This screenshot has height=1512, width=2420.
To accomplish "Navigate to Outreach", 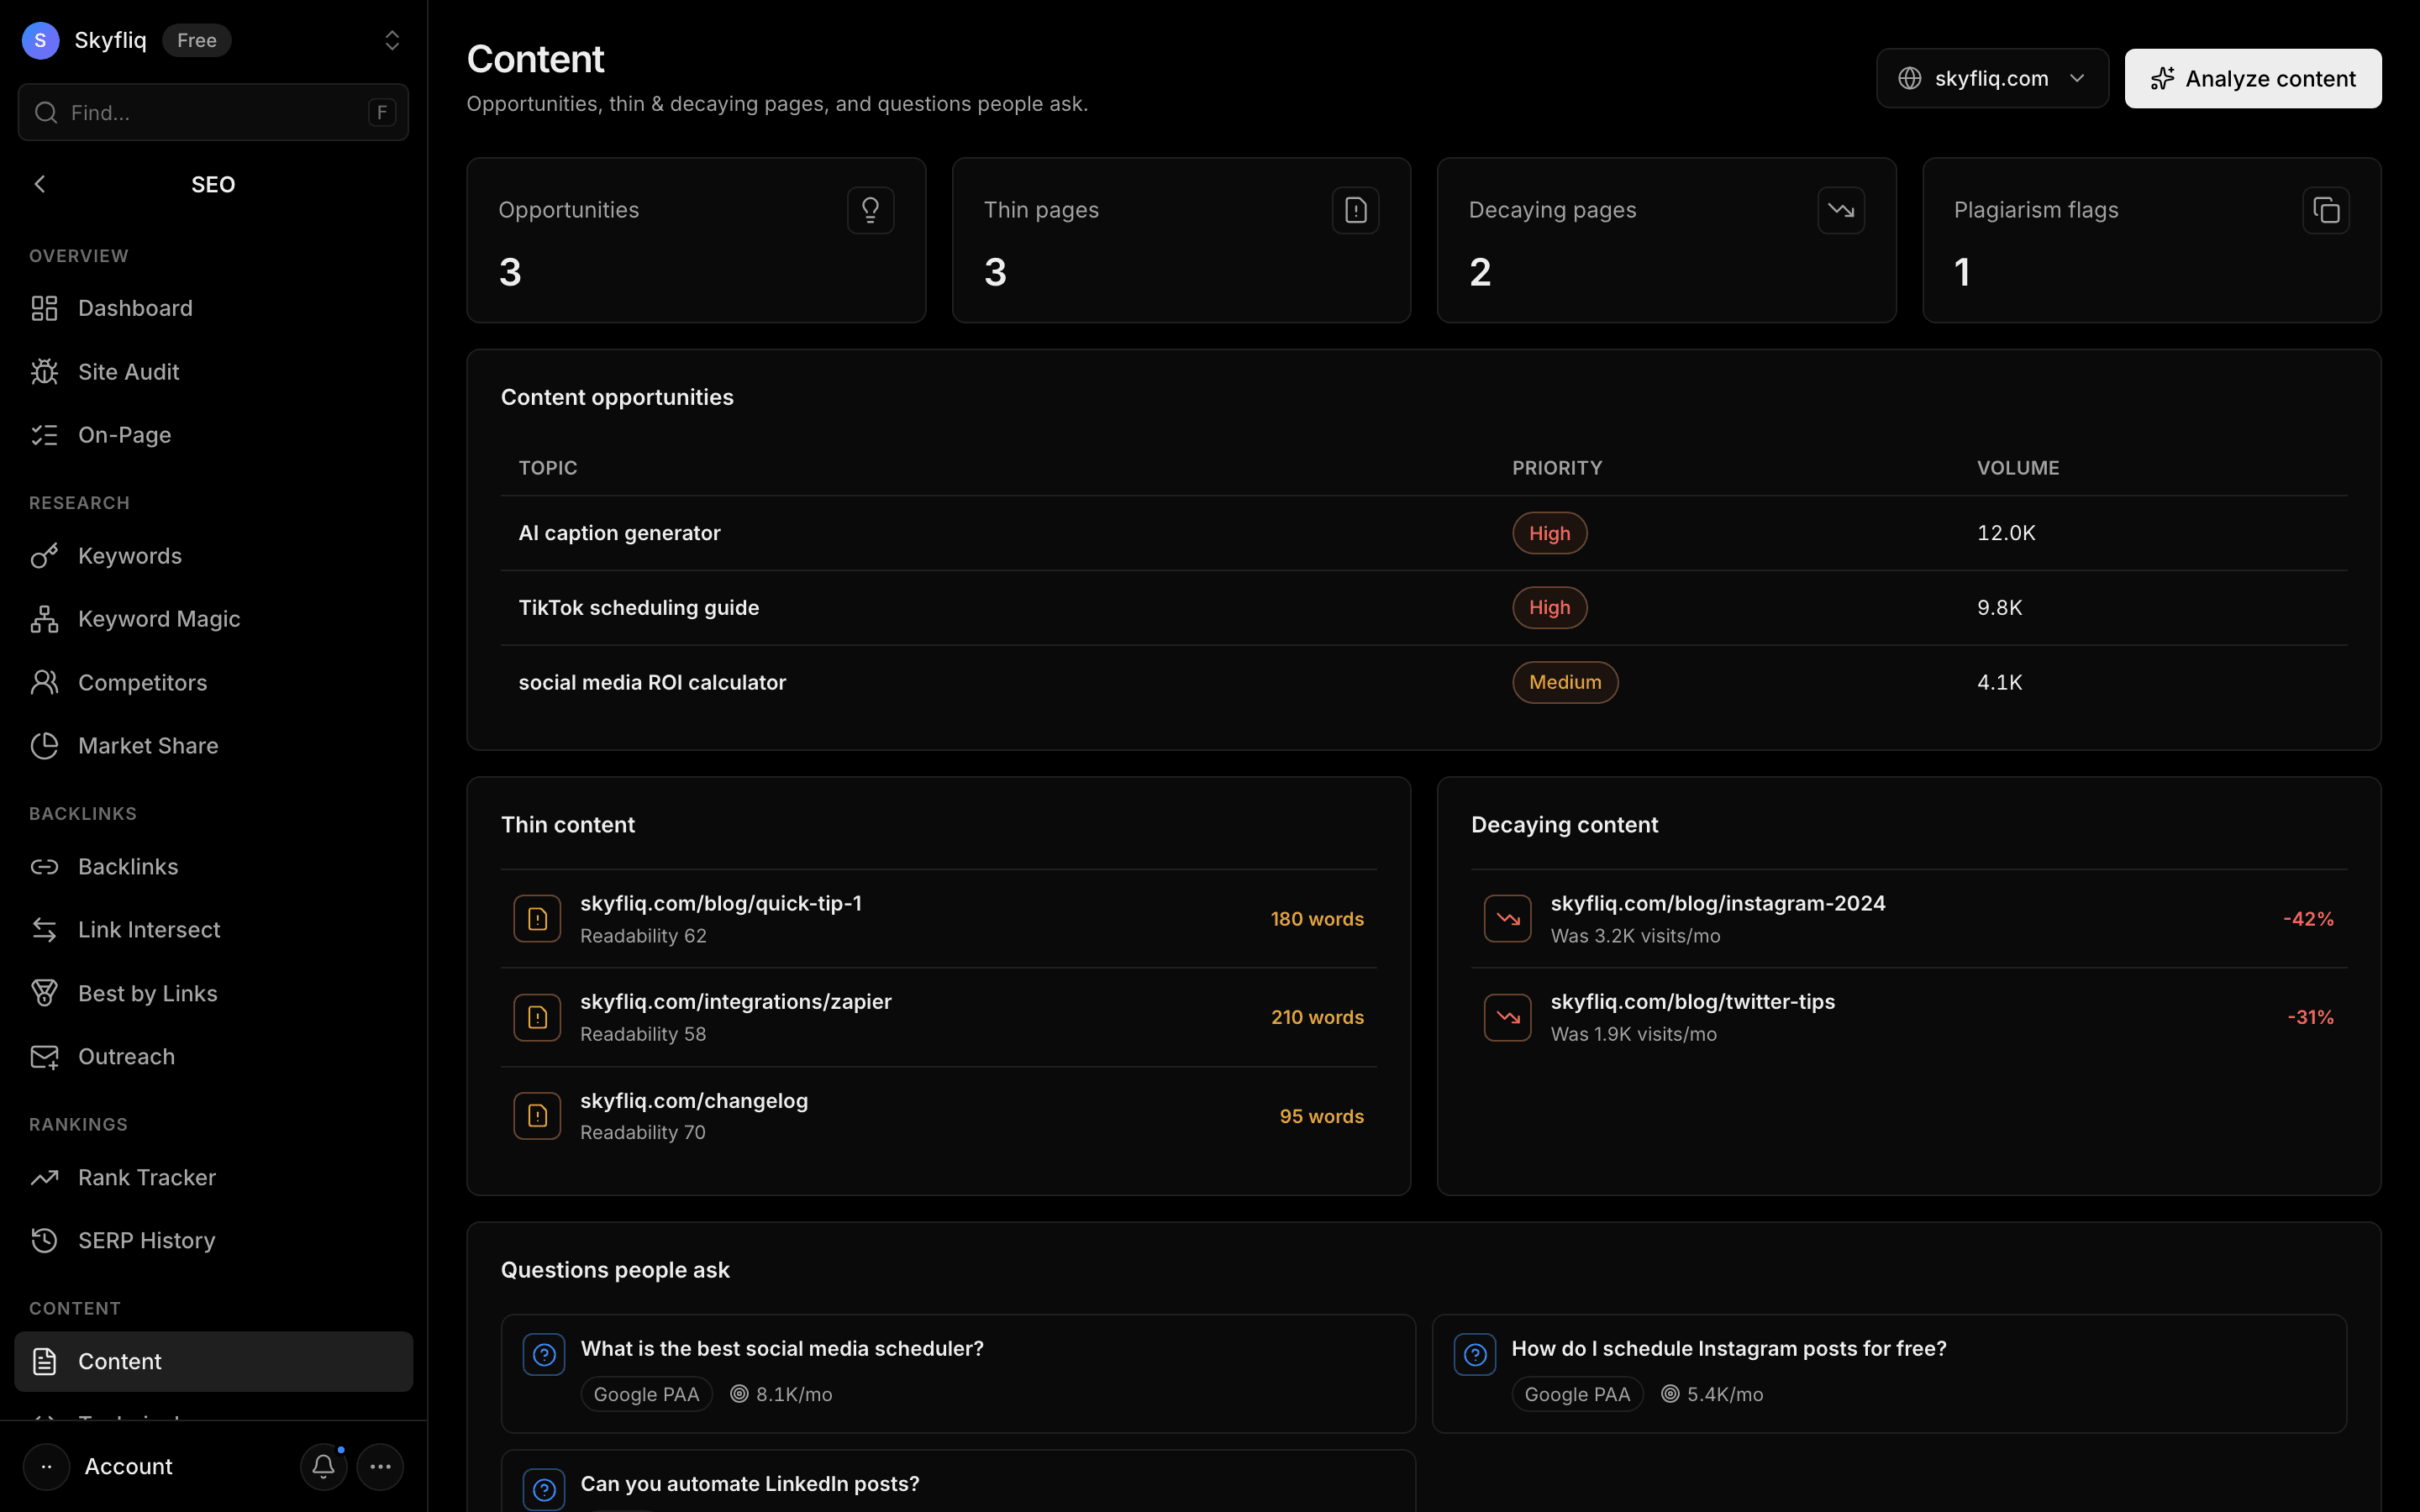I will pos(213,1056).
